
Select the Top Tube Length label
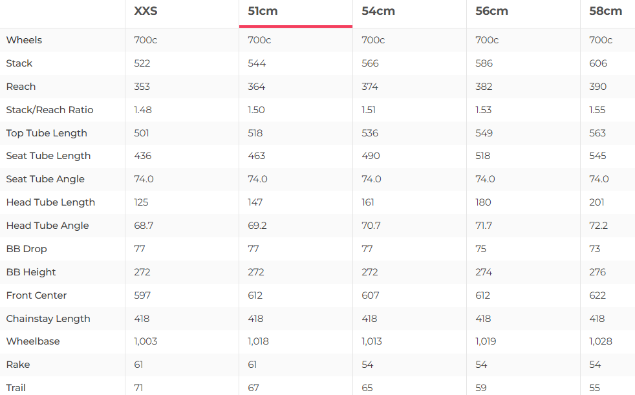[x=47, y=133]
